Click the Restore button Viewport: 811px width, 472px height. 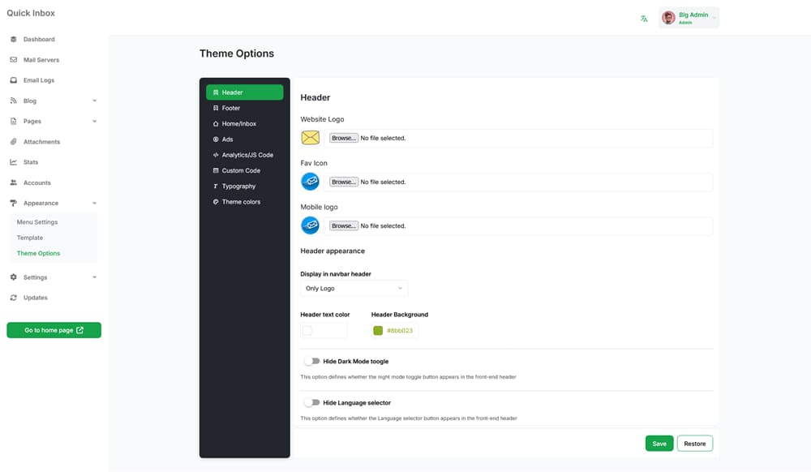pyautogui.click(x=695, y=444)
